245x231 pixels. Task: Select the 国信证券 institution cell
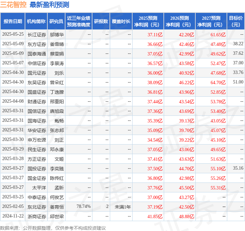37,111
